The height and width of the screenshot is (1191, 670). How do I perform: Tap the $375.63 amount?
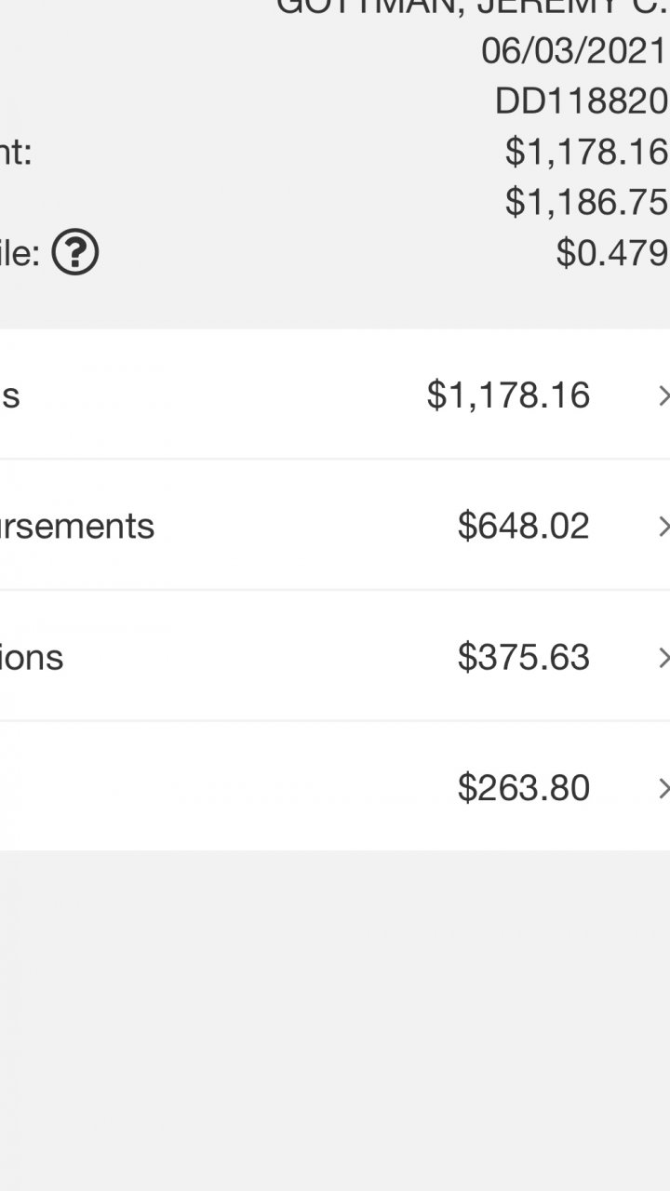(x=523, y=658)
